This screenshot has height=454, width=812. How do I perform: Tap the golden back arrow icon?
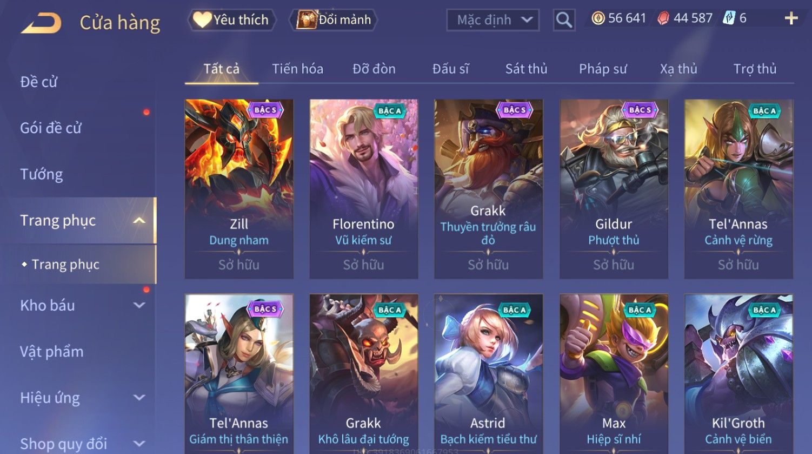(41, 23)
